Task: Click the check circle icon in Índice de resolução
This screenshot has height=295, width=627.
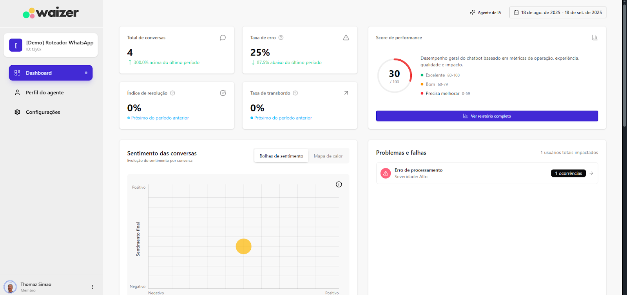Action: (223, 93)
